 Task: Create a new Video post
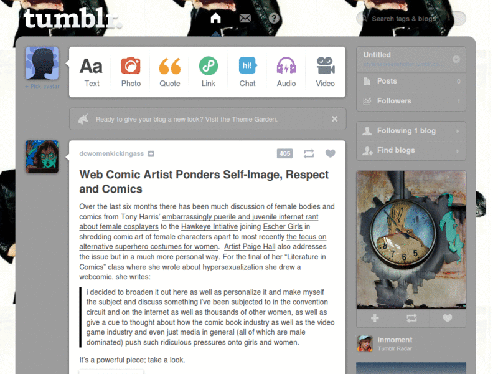[x=325, y=72]
